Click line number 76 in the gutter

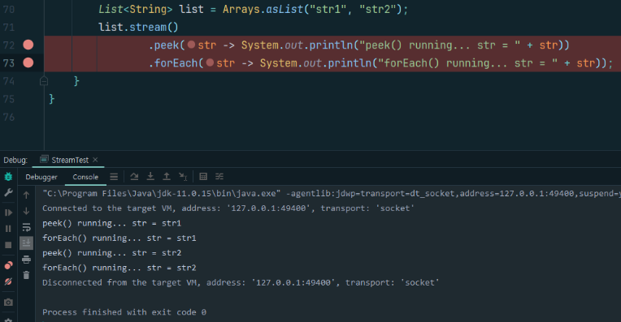pyautogui.click(x=9, y=117)
